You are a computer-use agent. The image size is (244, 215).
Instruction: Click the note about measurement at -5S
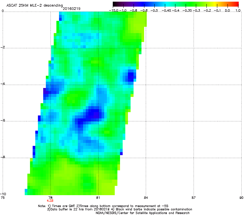(x=123, y=206)
